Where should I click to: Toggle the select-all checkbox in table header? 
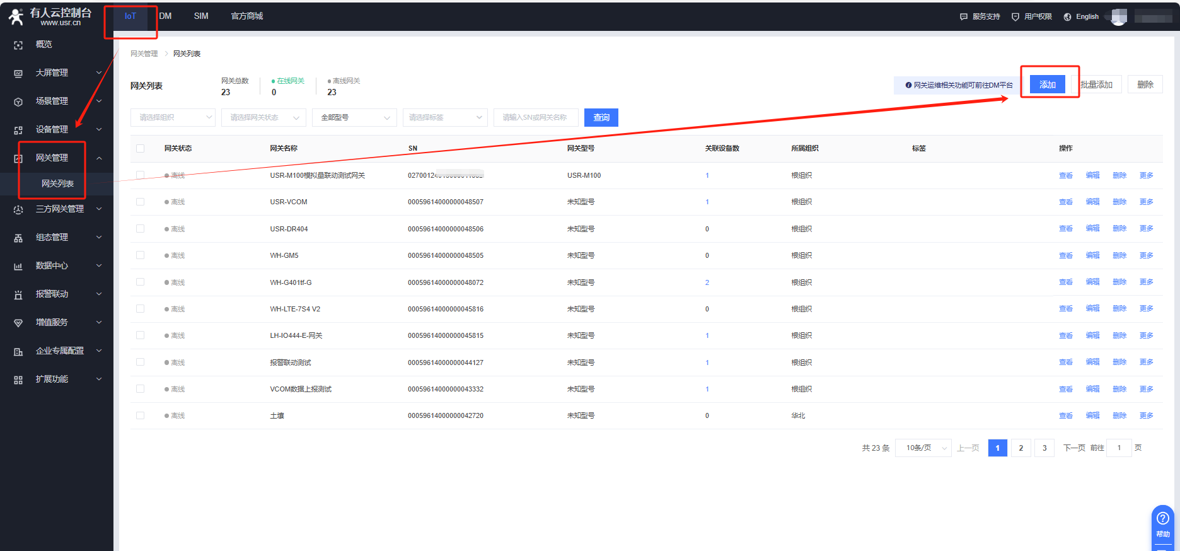140,149
